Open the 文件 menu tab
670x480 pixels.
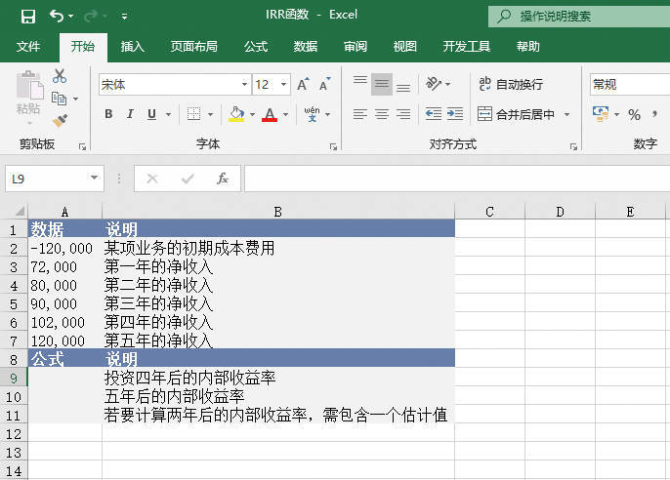pos(28,46)
